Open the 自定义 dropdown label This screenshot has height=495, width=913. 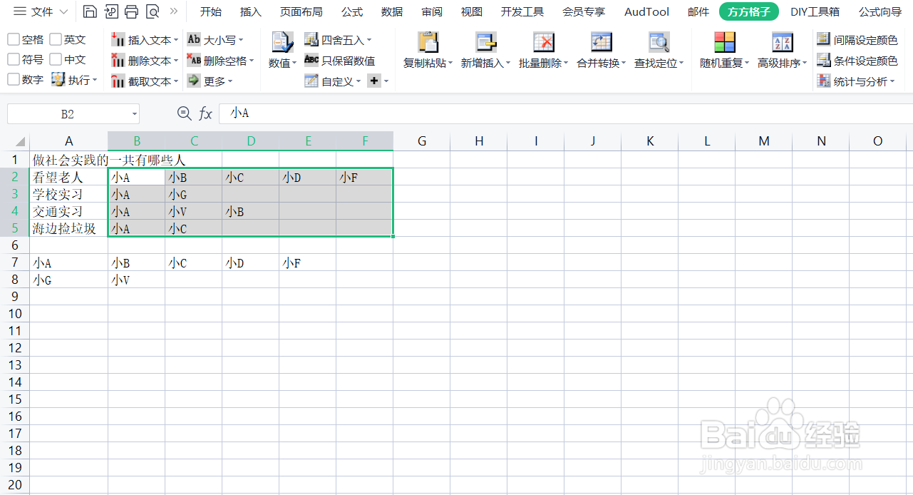pyautogui.click(x=341, y=81)
